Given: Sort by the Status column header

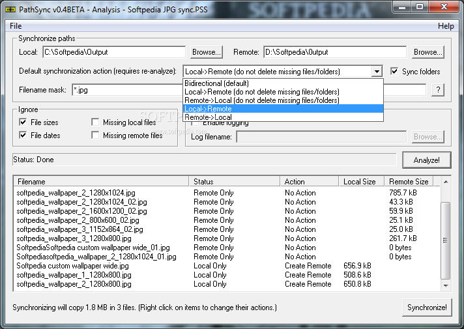Looking at the screenshot, I should (235, 181).
